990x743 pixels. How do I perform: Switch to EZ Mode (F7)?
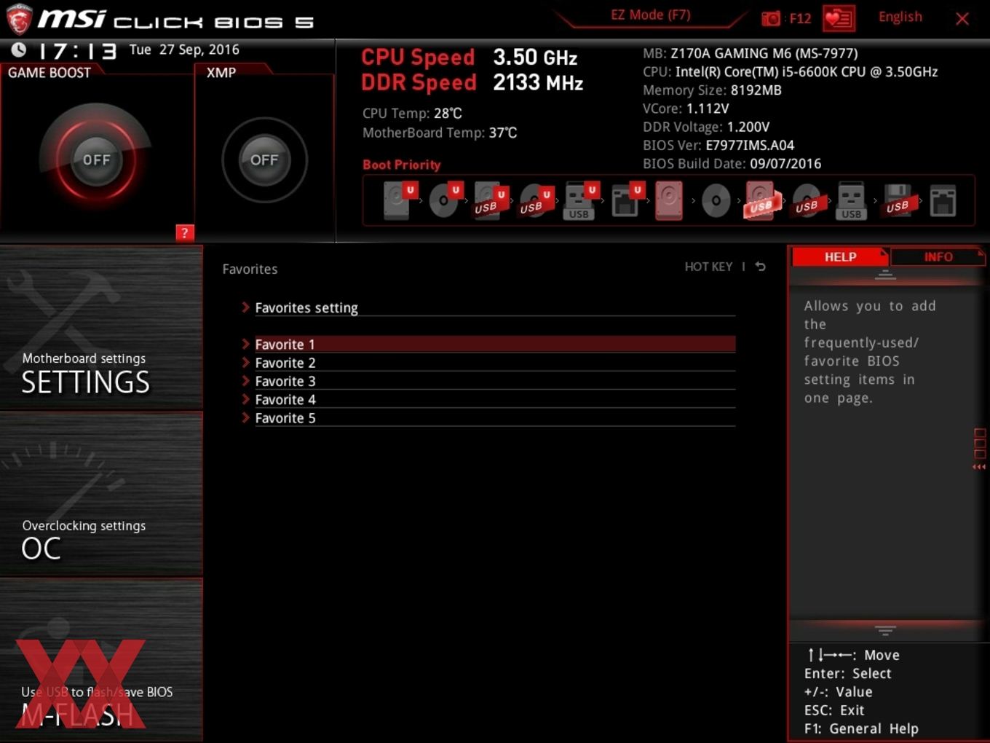coord(650,15)
